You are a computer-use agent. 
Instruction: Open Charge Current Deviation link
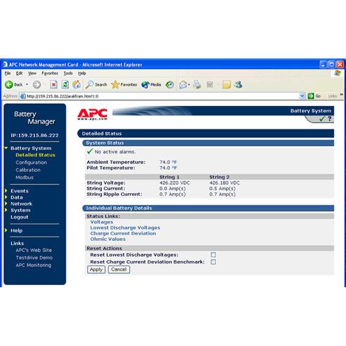coord(123,233)
